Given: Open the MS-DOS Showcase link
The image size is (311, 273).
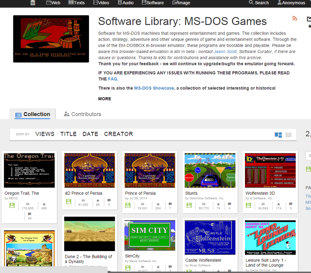Looking at the screenshot, I should 154,88.
